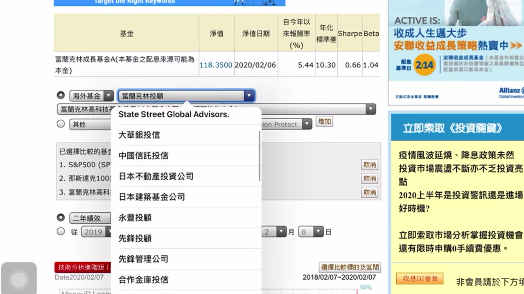
Task: Select the 海外基金 radio button
Action: tap(61, 96)
